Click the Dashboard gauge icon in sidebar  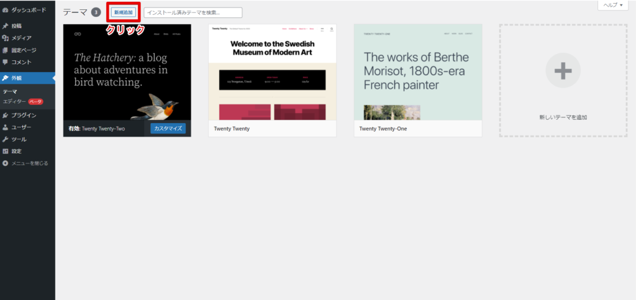5,10
